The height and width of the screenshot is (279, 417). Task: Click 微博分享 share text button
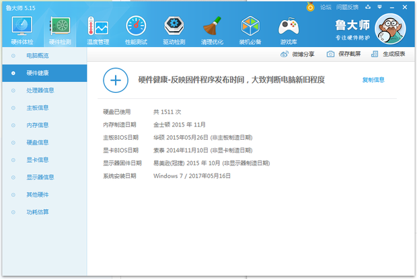pos(303,54)
